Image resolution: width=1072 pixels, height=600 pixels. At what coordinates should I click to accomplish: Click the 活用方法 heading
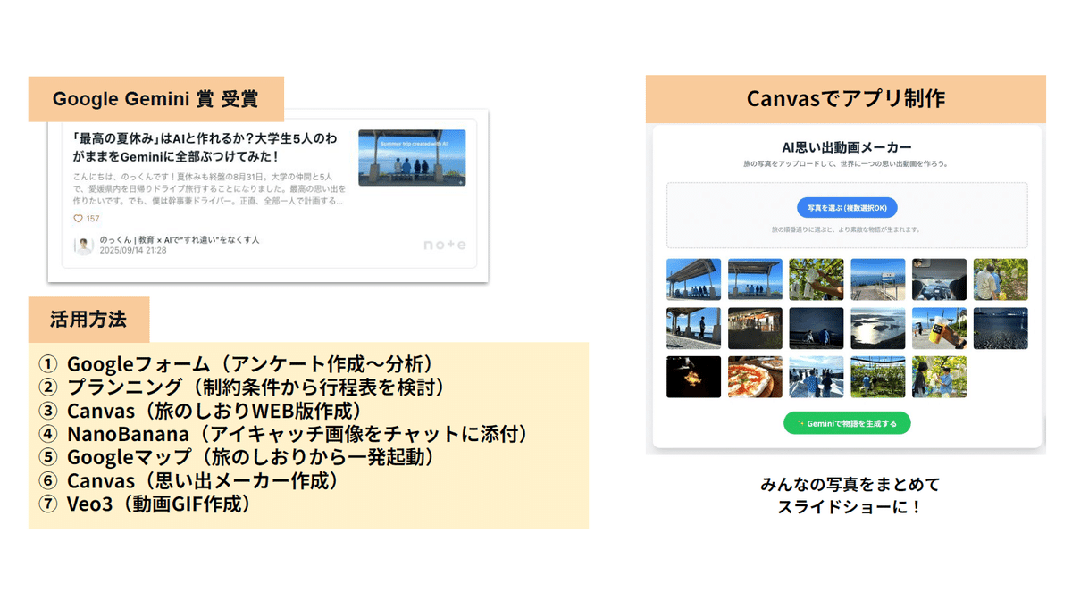[x=88, y=320]
